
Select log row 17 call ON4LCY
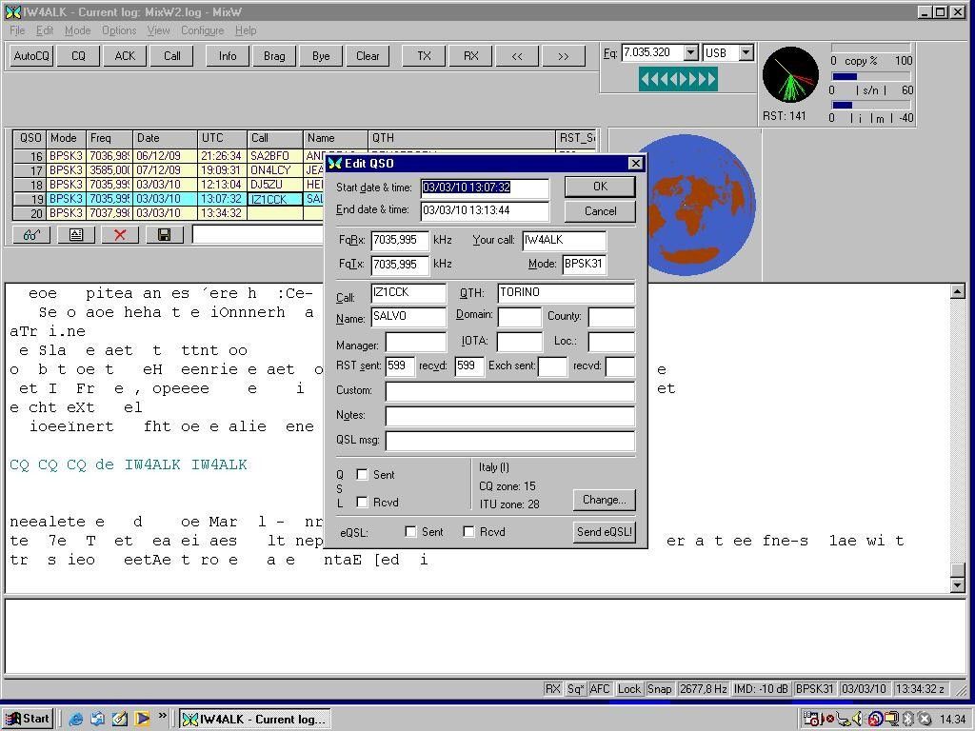(x=275, y=170)
